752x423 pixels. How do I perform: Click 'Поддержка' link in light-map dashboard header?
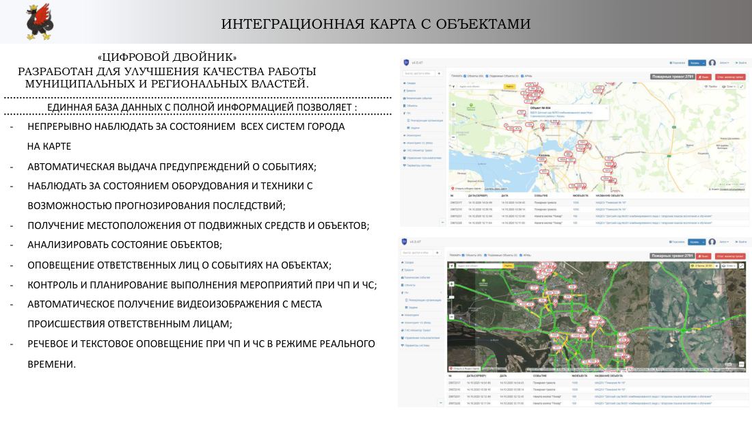click(677, 63)
